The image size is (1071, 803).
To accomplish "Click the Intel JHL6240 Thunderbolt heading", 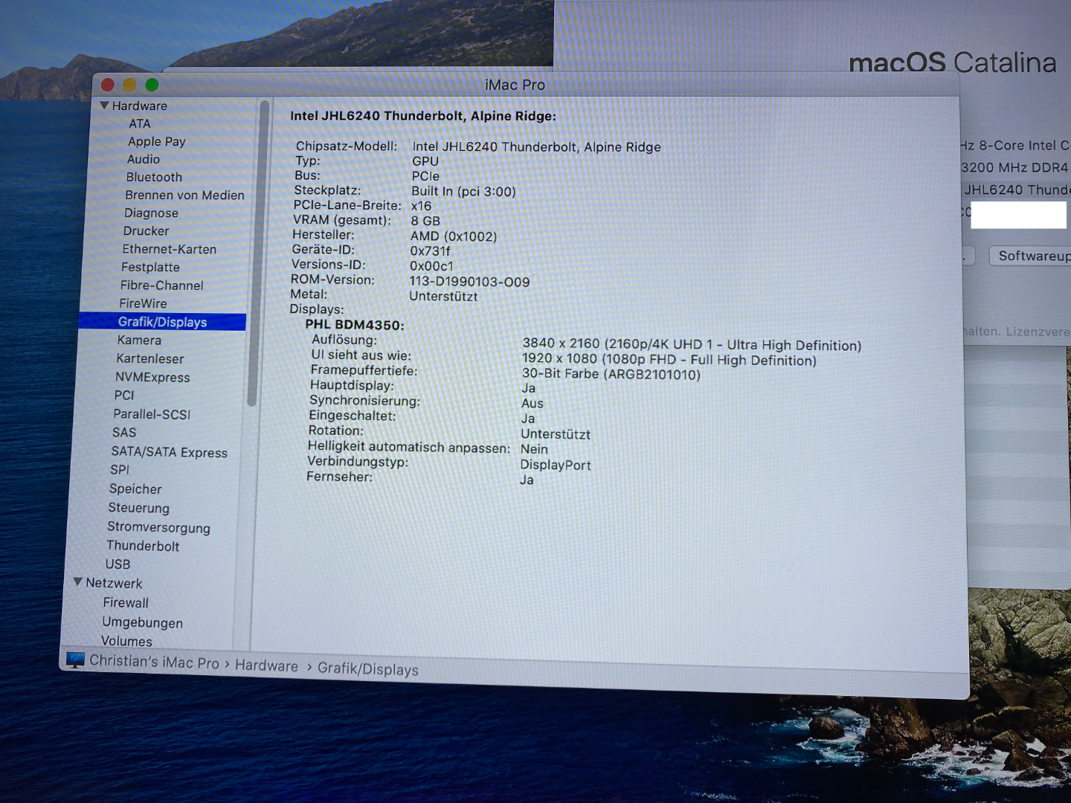I will (x=422, y=116).
